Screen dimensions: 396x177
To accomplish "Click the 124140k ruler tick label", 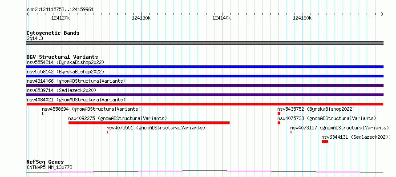I will click(x=222, y=18).
